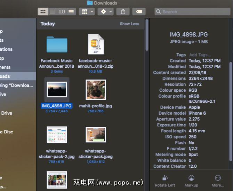The height and width of the screenshot is (191, 233).
Task: Select the mahit-profile.jpg image
Action: (x=96, y=90)
